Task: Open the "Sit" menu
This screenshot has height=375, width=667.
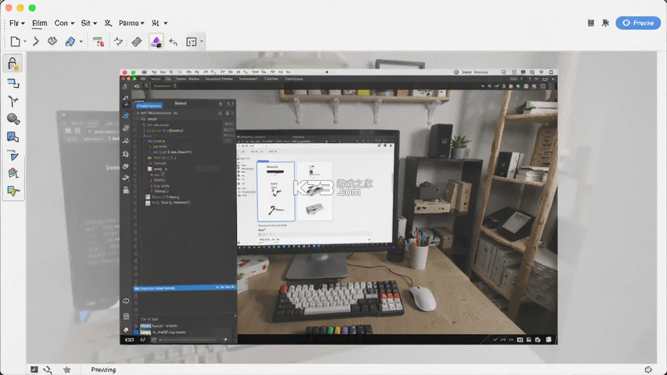Action: pos(89,23)
